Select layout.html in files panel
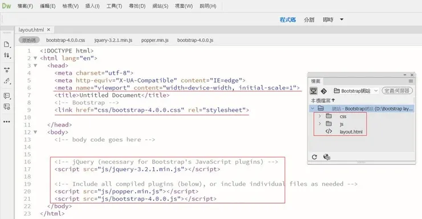 [351, 132]
